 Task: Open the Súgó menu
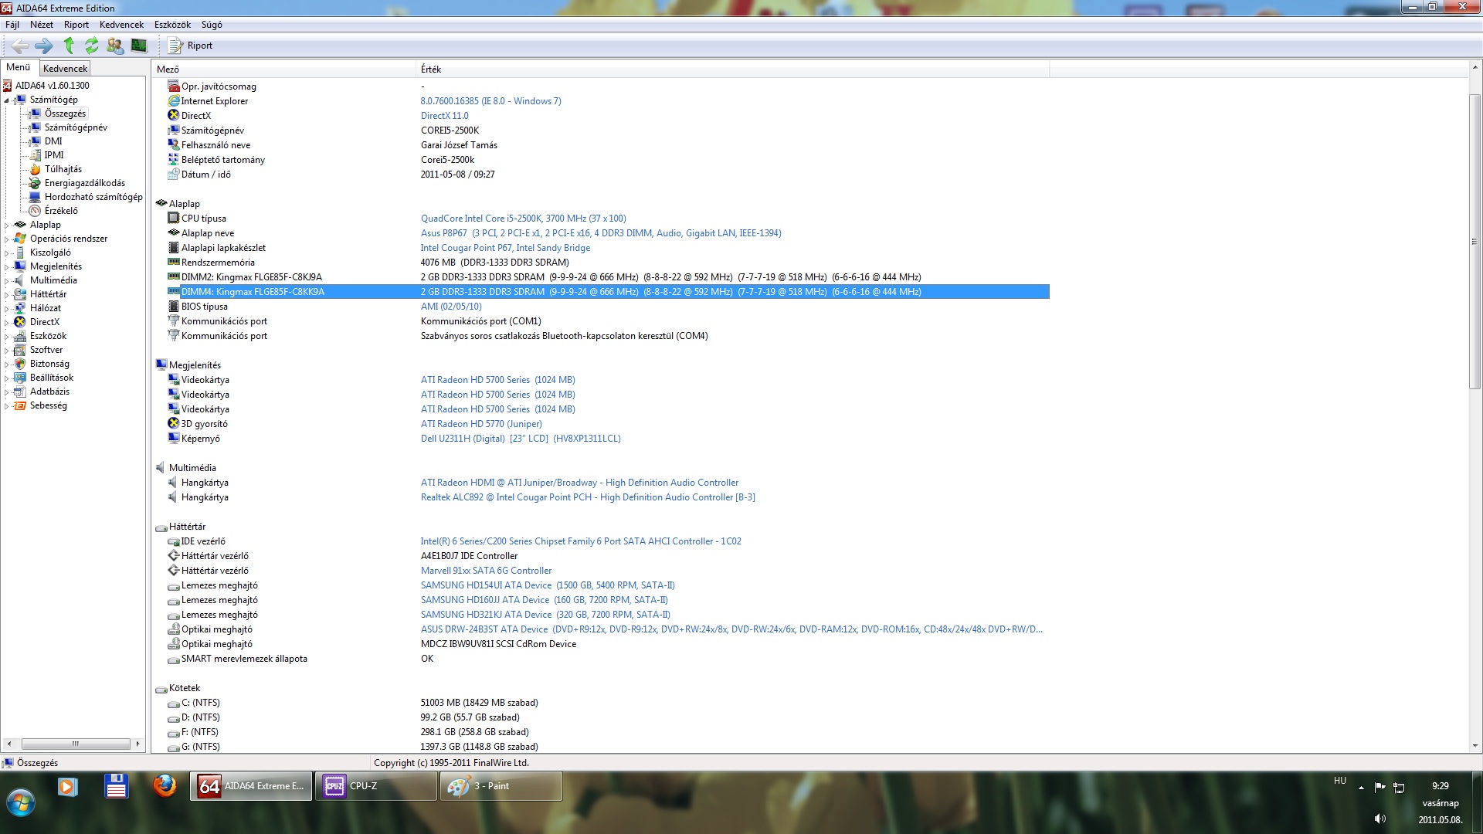[x=212, y=25]
